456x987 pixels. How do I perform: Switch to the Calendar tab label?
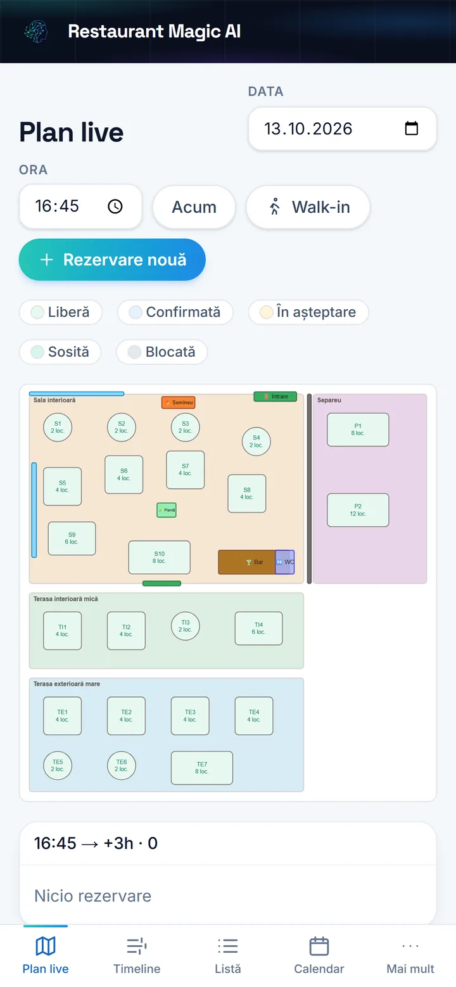(319, 969)
